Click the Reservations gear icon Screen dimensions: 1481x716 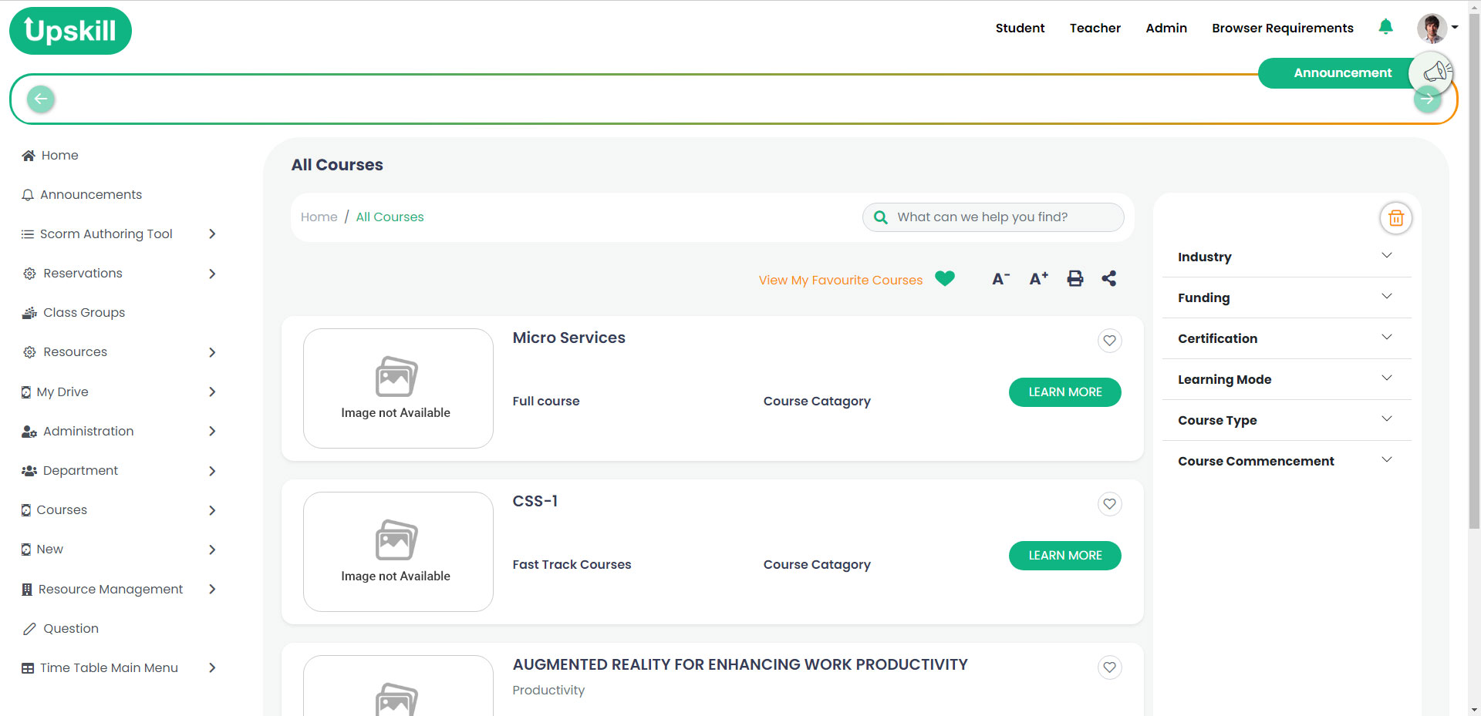coord(29,274)
